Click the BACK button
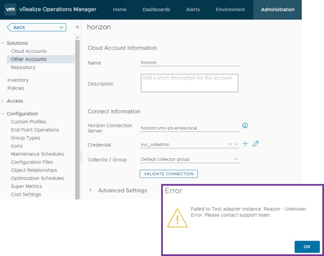324x256 pixels. 36,27
